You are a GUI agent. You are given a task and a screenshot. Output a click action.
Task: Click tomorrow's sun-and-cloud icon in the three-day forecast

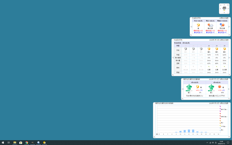click(x=210, y=25)
